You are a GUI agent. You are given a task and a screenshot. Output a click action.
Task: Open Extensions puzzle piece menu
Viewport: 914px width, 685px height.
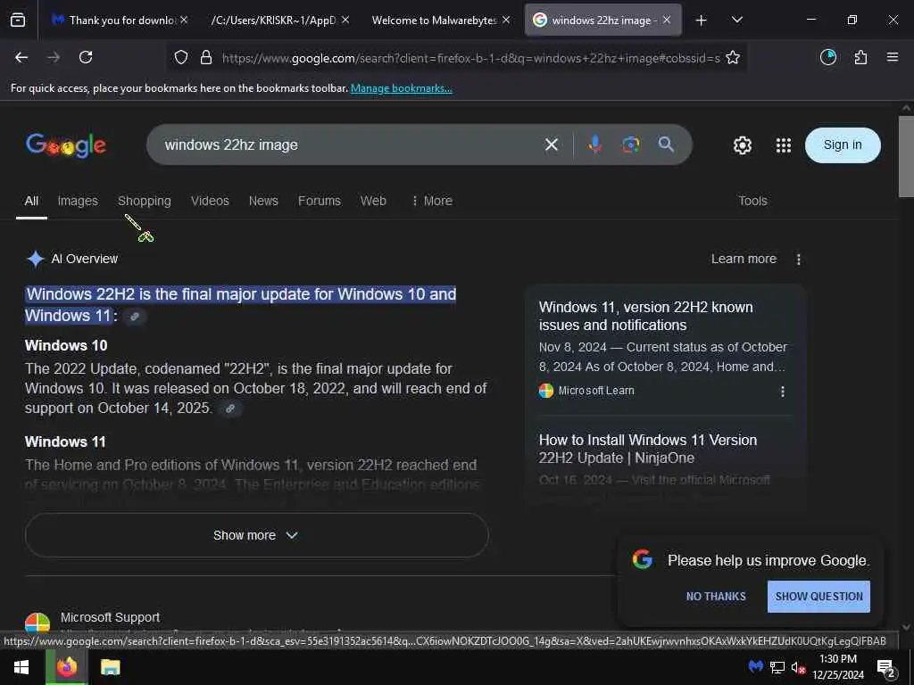[860, 57]
